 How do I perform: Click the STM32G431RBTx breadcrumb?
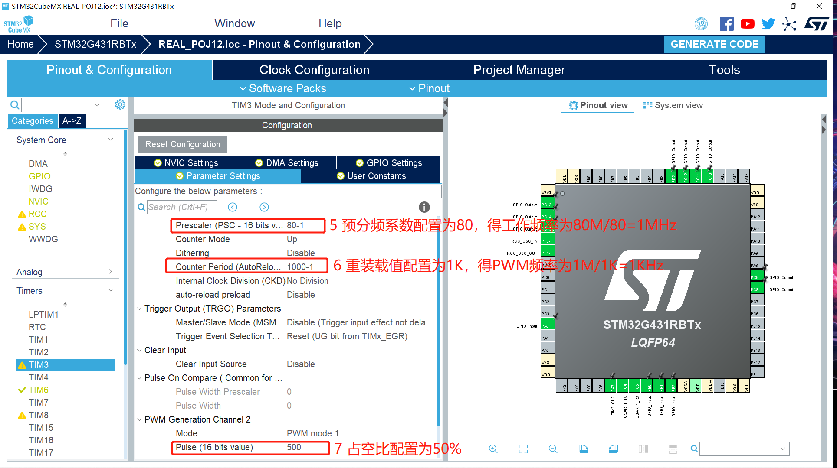click(x=95, y=44)
